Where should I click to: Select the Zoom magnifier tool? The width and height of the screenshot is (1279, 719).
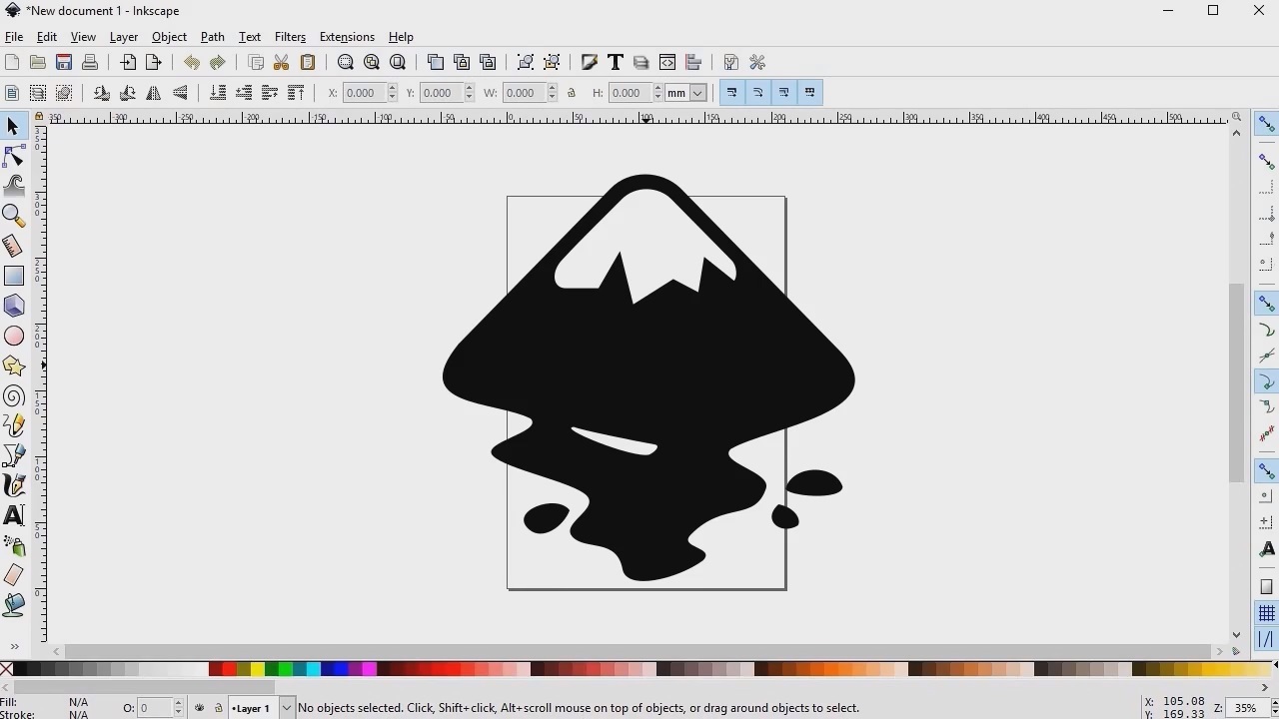tap(14, 216)
